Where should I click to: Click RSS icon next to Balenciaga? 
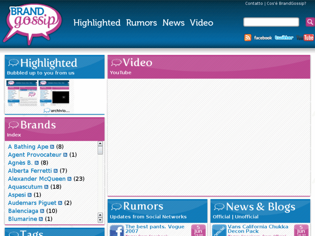point(42,211)
